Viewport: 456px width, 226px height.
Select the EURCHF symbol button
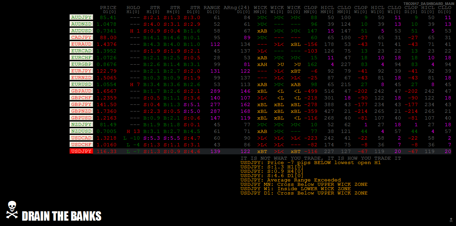pos(81,58)
